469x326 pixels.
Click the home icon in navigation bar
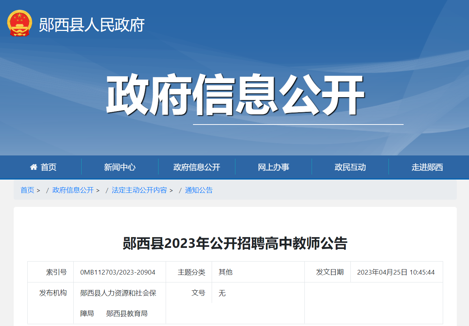click(34, 167)
